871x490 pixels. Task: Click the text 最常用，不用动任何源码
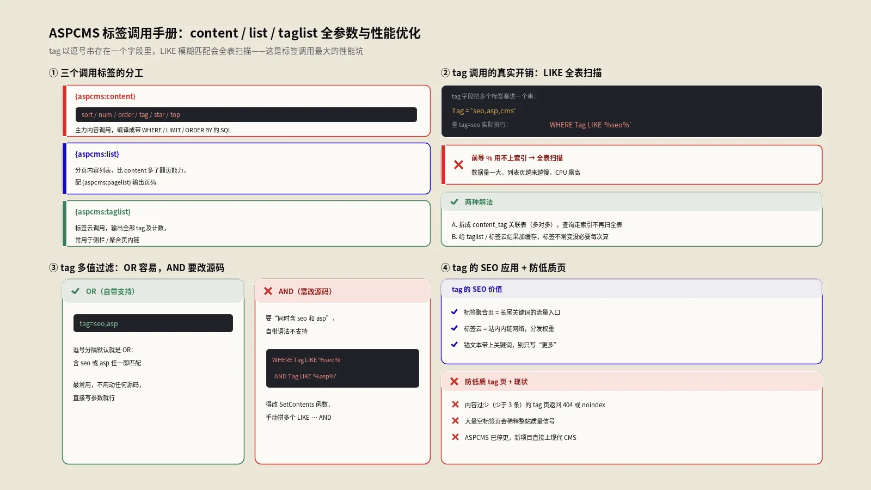(x=108, y=385)
